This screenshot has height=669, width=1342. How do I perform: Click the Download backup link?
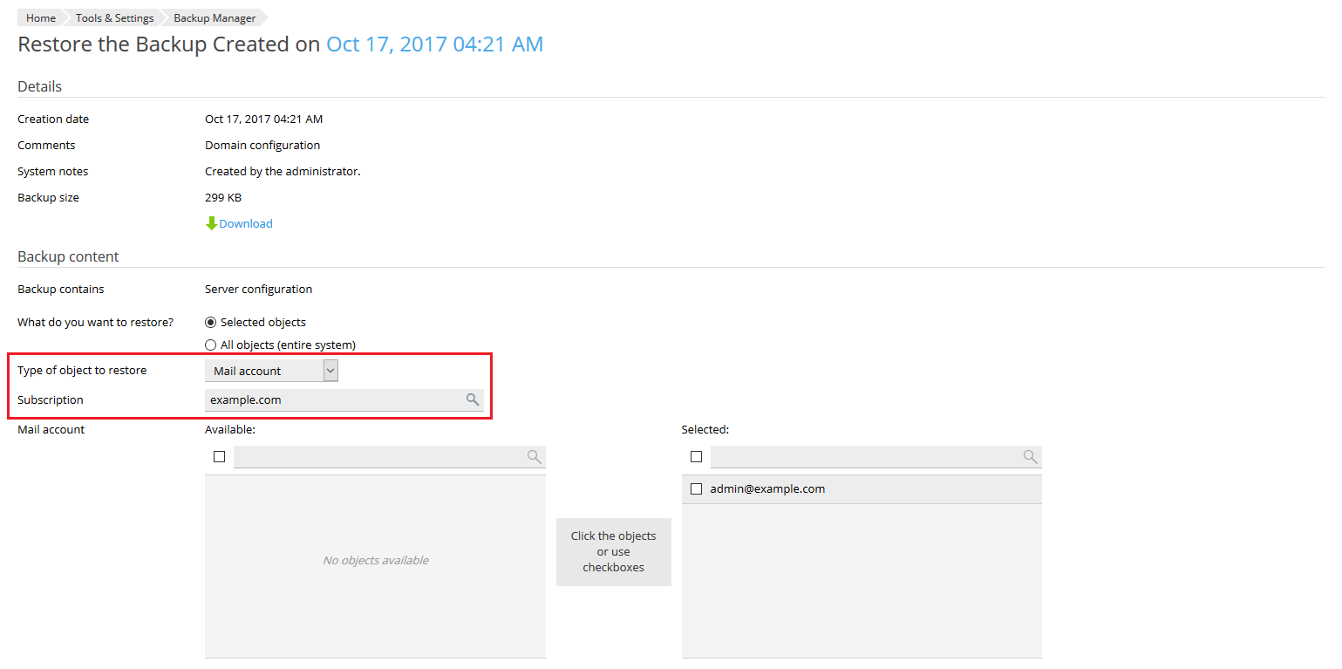pyautogui.click(x=246, y=224)
